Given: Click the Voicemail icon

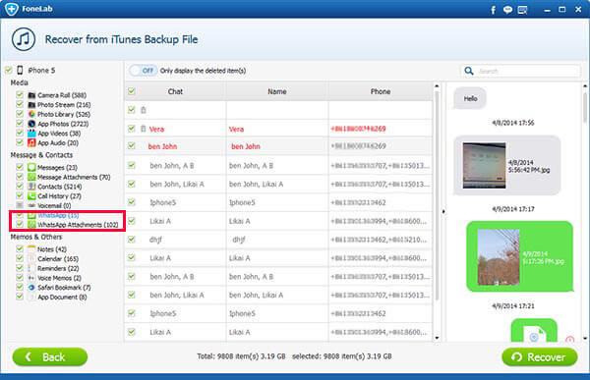Looking at the screenshot, I should (31, 205).
